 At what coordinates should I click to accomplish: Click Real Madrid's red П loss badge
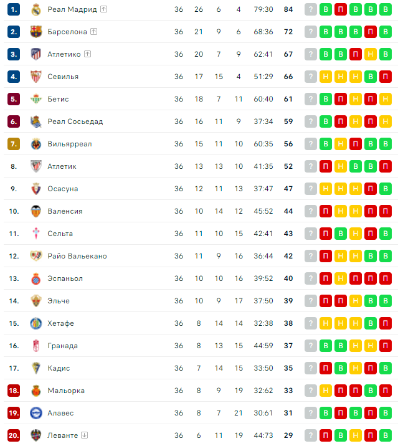click(341, 9)
